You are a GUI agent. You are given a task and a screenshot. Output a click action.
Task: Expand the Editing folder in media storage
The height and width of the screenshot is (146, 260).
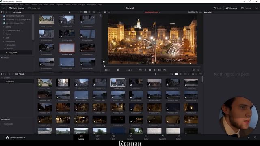click(x=4, y=27)
